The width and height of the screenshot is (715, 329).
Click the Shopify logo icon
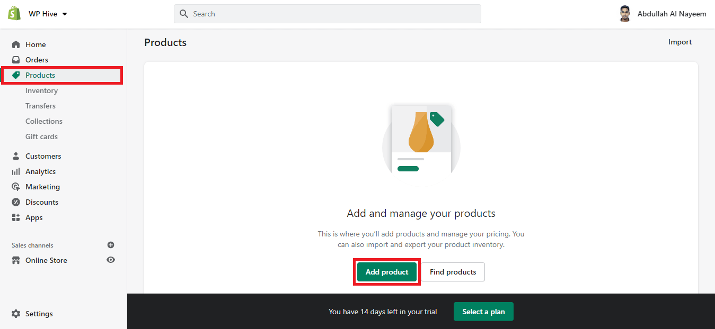point(14,14)
